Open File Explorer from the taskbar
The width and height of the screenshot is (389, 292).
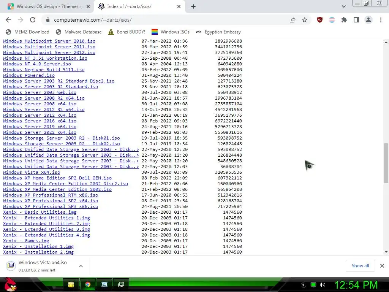tap(71, 284)
